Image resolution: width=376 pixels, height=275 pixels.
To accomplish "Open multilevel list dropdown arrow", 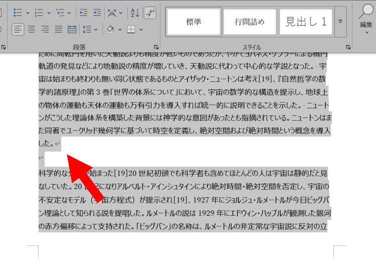I will tap(69, 13).
